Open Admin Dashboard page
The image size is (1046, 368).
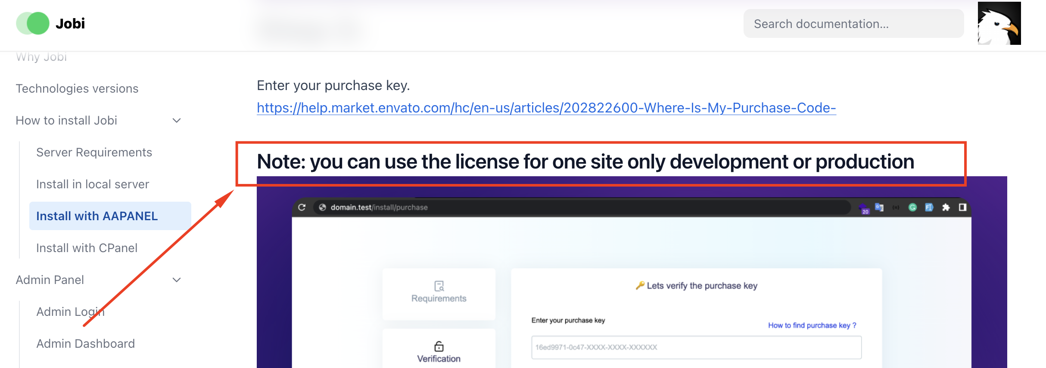click(85, 343)
